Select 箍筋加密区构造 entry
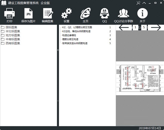164x130 pixels. coord(70,39)
